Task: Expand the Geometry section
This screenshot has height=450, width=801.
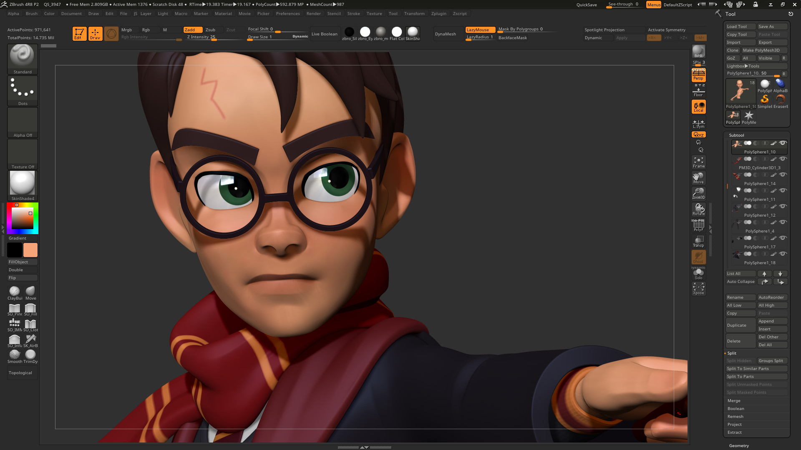Action: pyautogui.click(x=738, y=445)
